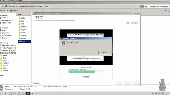Open the adobe subfolder in navigation tree
Viewport: 170px width, 95px height.
click(5, 55)
